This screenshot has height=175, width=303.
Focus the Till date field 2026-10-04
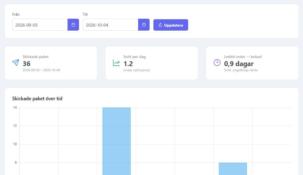pos(111,25)
